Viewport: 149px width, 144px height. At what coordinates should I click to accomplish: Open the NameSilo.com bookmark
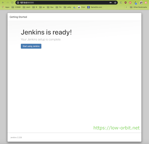pos(95,7)
